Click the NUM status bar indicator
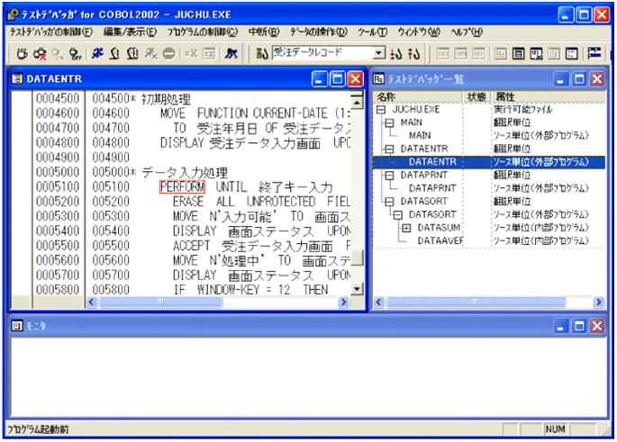617x442 pixels. 555,429
